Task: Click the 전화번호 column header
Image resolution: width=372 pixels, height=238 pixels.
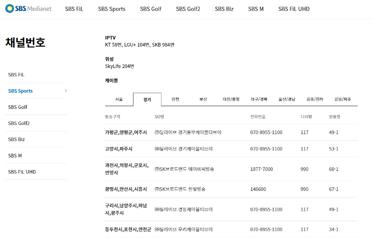Action: point(258,116)
